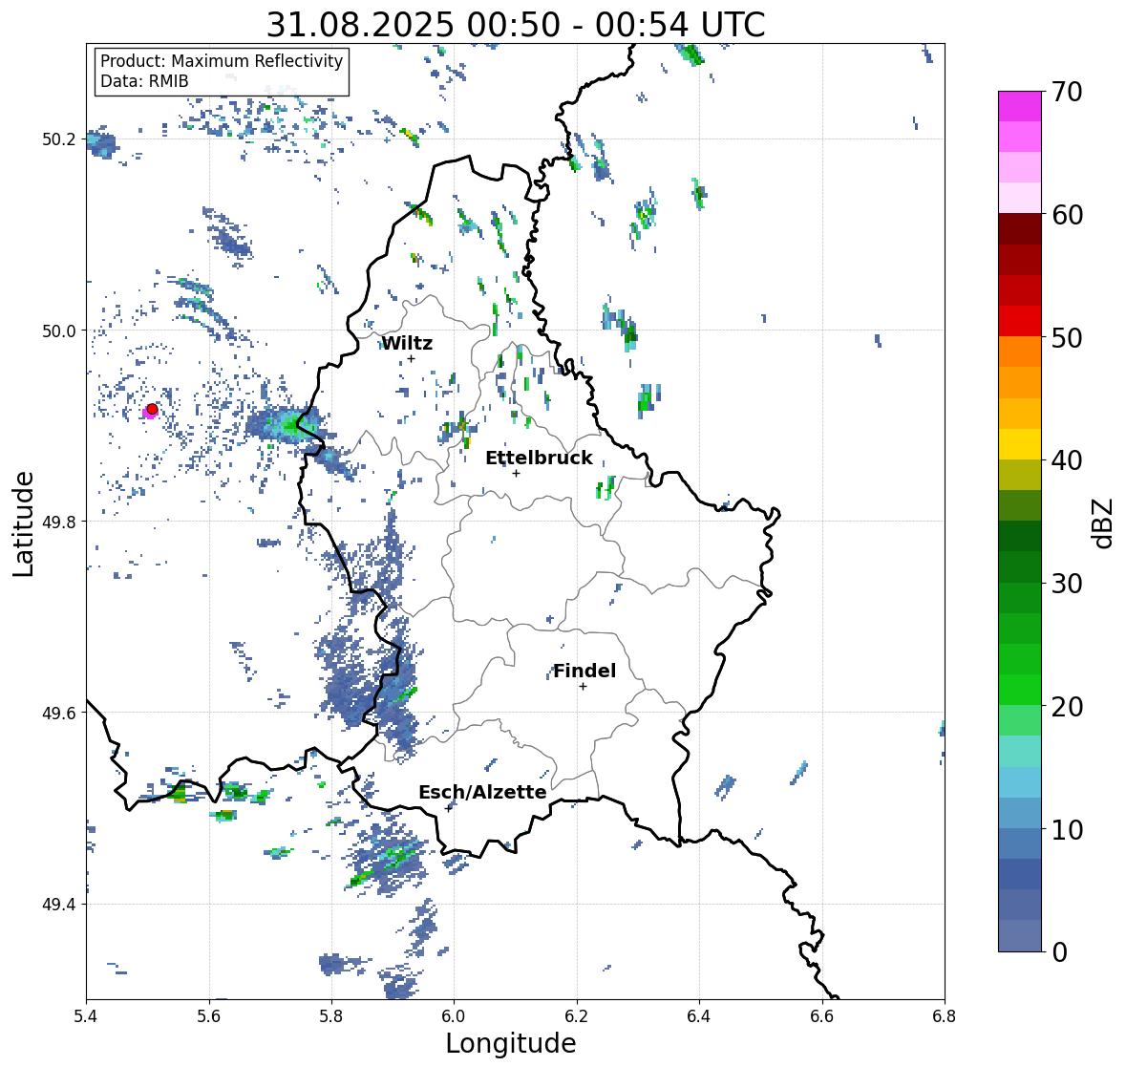Click the latitude tick label 50.0
The image size is (1126, 1067).
coord(59,331)
